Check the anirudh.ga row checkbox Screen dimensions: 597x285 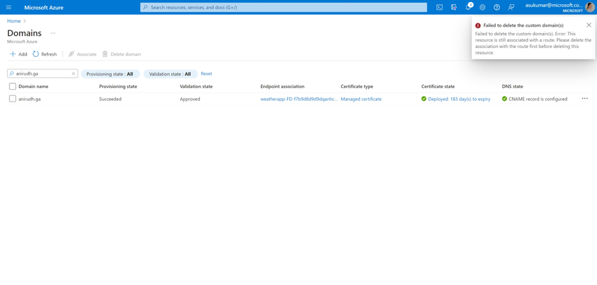[x=12, y=99]
